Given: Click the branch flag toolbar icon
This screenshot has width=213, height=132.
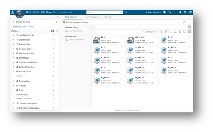Looking at the screenshot, I should point(166,32).
